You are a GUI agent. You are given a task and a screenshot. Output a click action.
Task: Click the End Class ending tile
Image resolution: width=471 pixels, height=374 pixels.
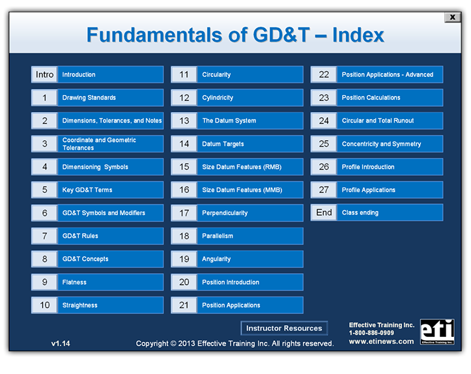(x=324, y=212)
